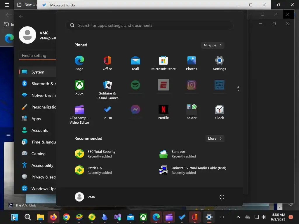Click the Settings window back arrow
This screenshot has height=224, width=299.
(x=21, y=17)
